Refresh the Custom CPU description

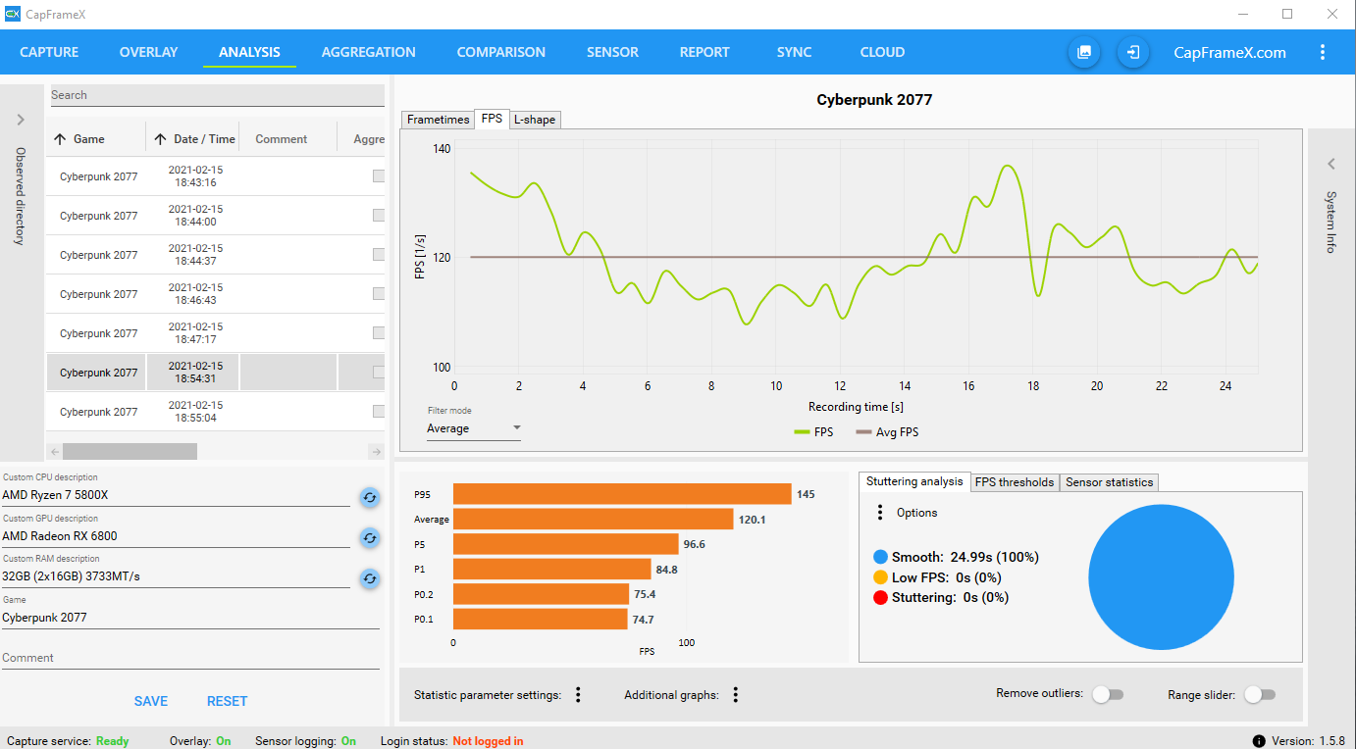click(370, 497)
